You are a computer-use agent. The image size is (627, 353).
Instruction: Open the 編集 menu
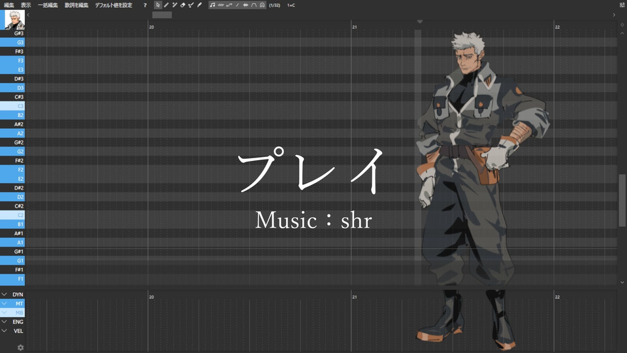[9, 5]
